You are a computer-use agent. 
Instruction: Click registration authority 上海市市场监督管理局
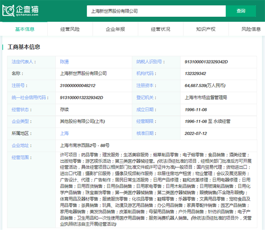pyautogui.click(x=206, y=98)
